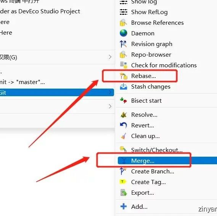Choose Browse References from submenu
The width and height of the screenshot is (217, 216).
coord(158,23)
